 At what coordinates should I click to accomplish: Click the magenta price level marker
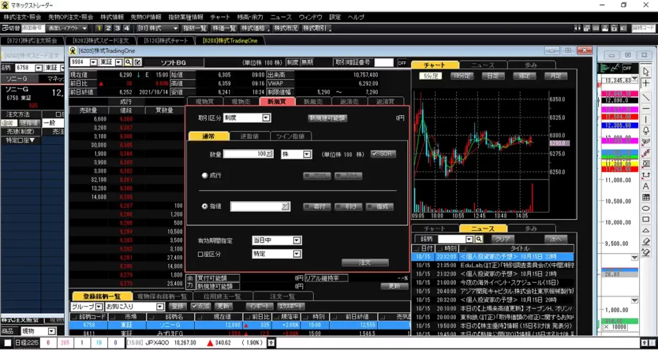tap(618, 109)
